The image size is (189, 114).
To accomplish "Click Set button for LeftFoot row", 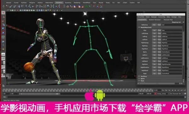I will pos(154,39).
